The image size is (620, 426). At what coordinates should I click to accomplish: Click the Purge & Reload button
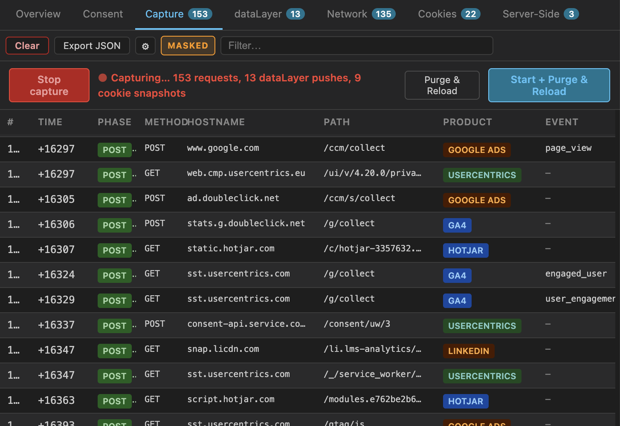(442, 85)
